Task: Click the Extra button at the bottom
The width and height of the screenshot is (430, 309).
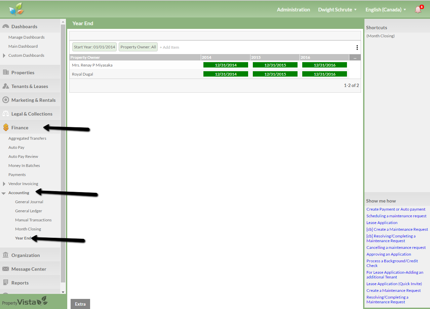Action: click(x=80, y=304)
